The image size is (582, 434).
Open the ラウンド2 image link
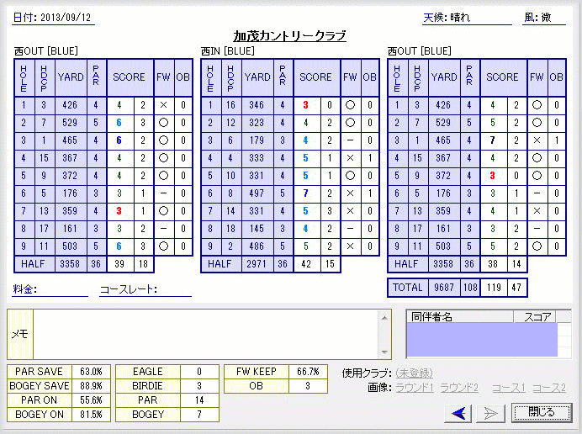point(459,388)
